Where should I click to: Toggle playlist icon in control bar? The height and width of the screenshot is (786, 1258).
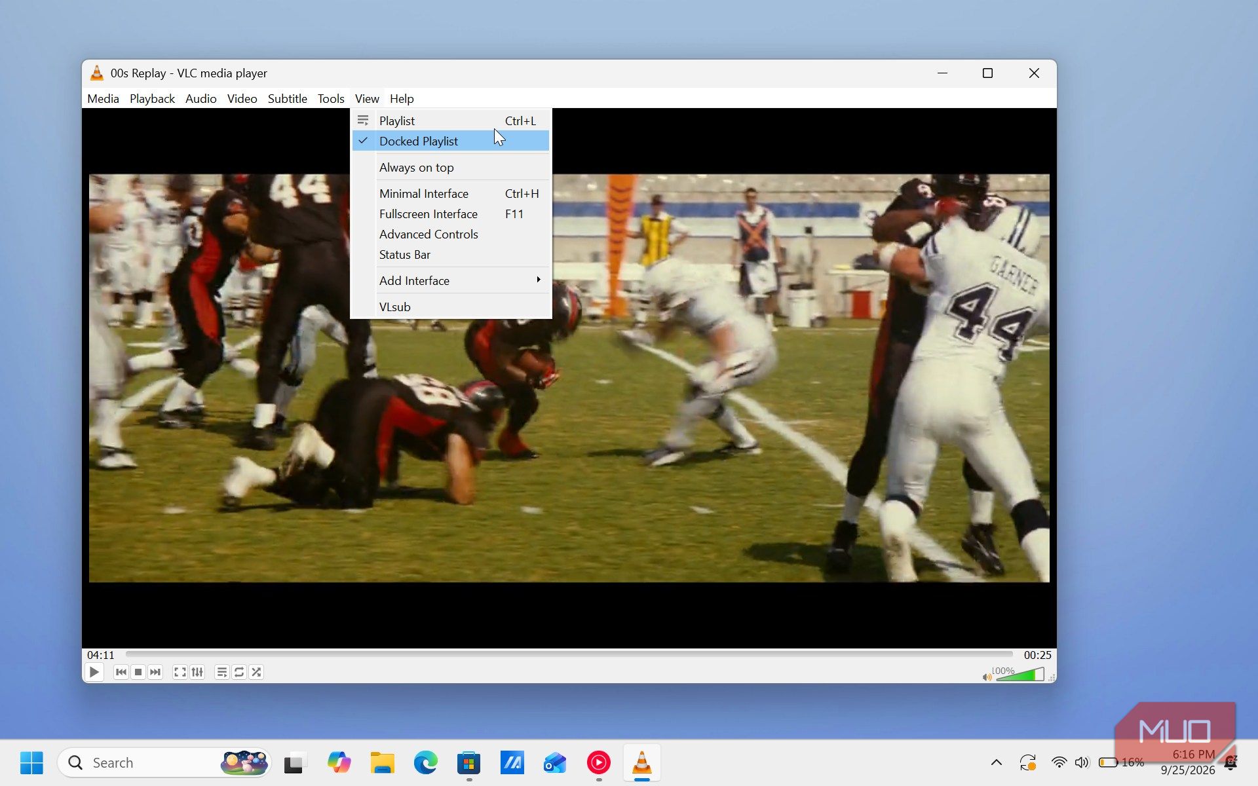pos(222,672)
